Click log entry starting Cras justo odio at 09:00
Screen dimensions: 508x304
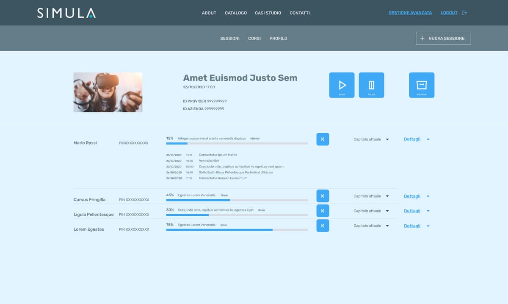241,167
